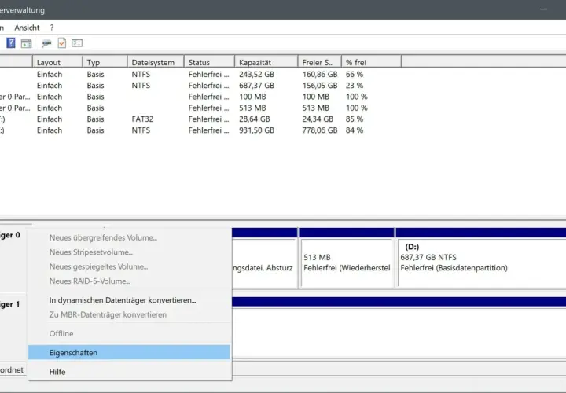566x393 pixels.
Task: Click the 66 % free cell
Action: 355,75
